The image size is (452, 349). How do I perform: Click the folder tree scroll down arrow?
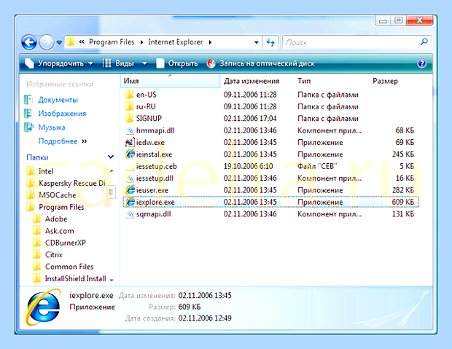click(x=112, y=280)
